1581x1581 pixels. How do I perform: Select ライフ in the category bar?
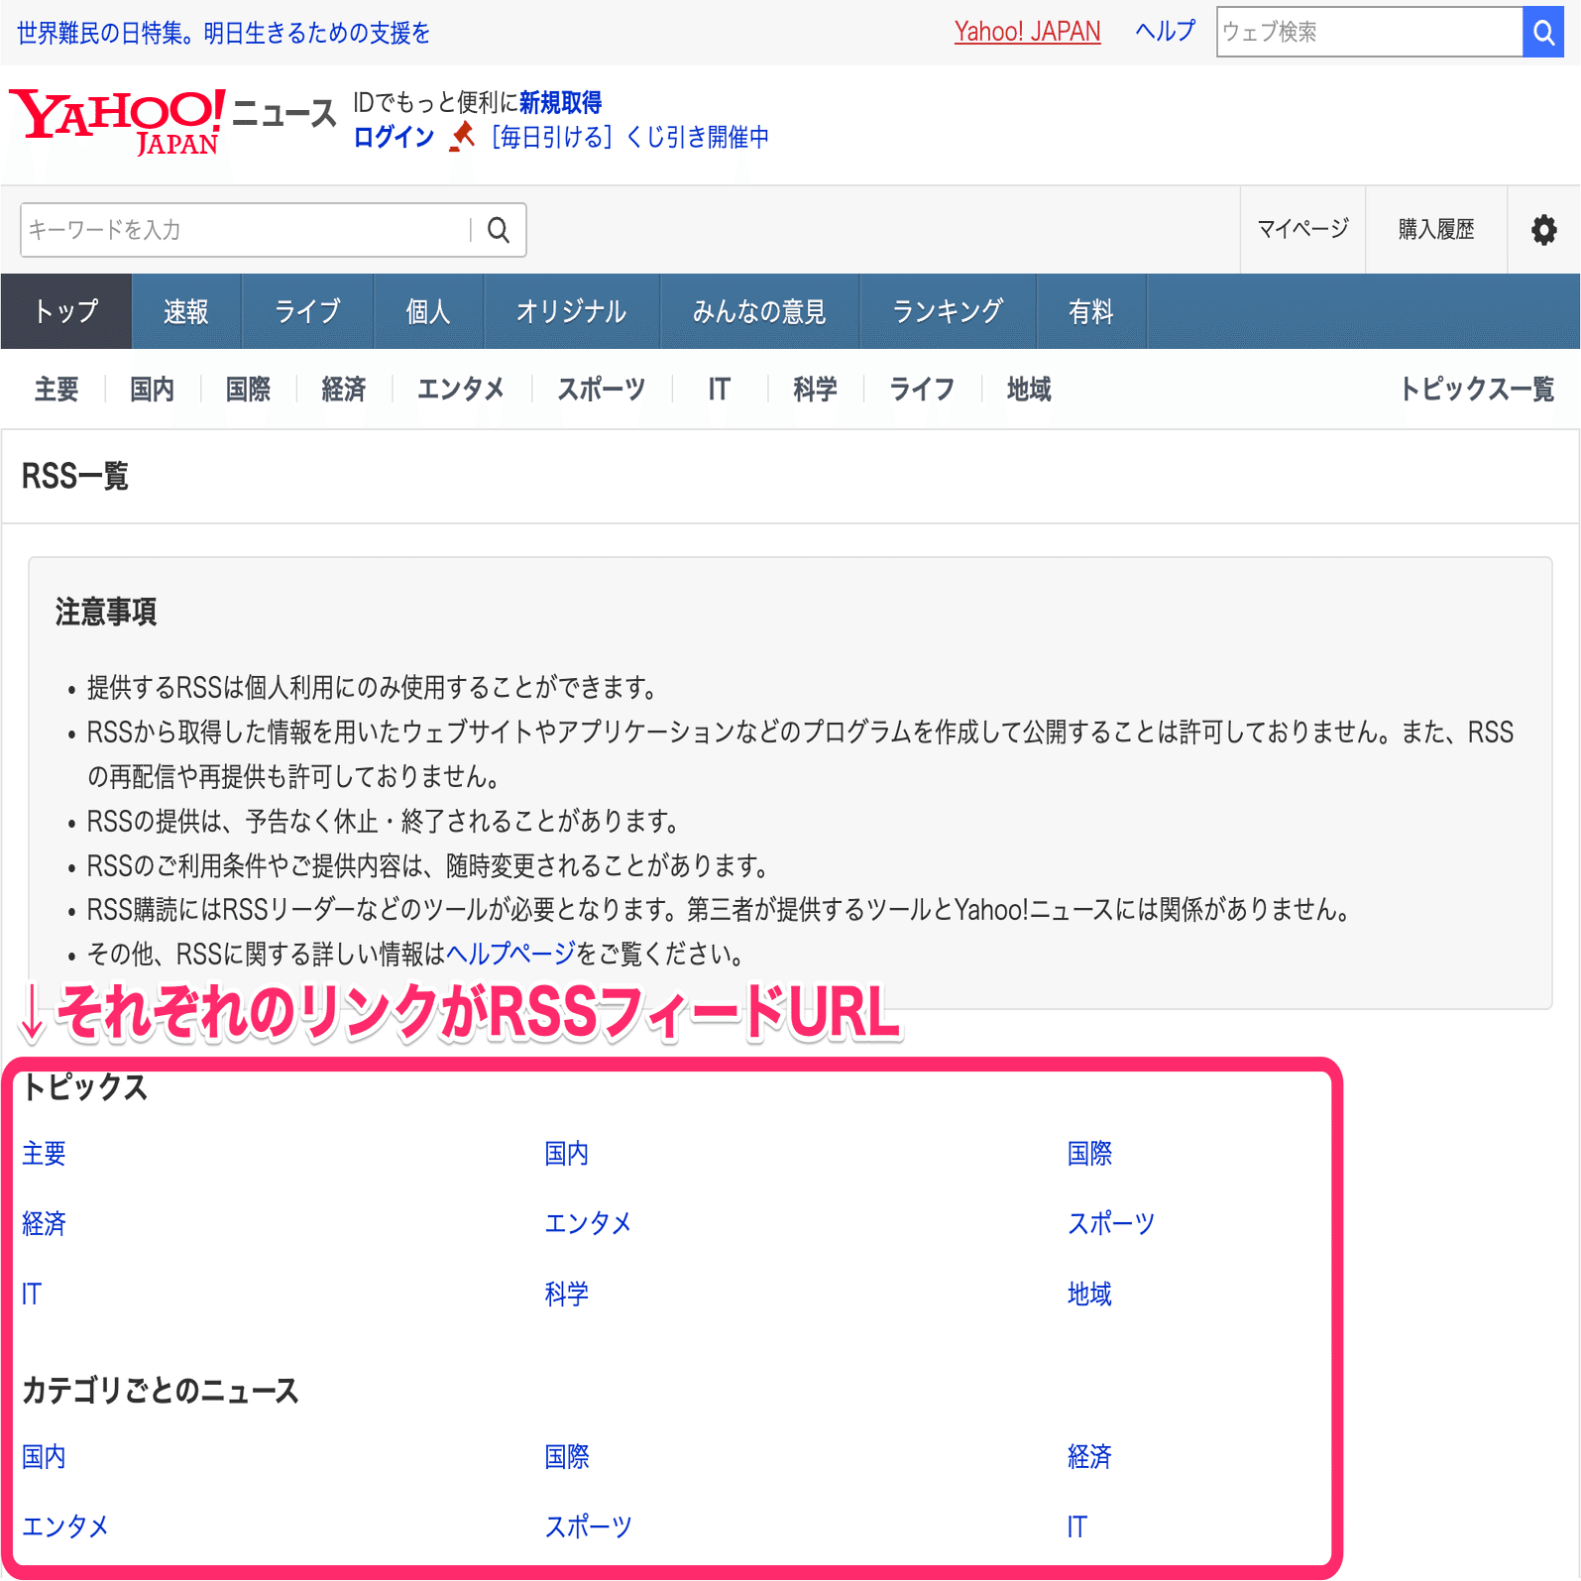(x=922, y=389)
